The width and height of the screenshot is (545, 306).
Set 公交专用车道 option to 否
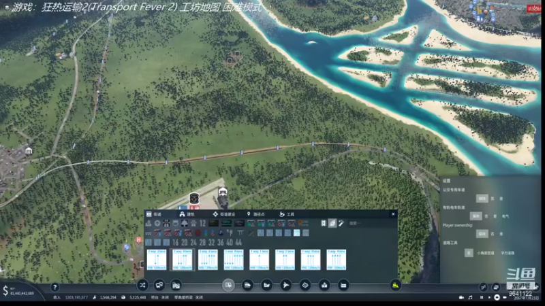click(x=493, y=199)
